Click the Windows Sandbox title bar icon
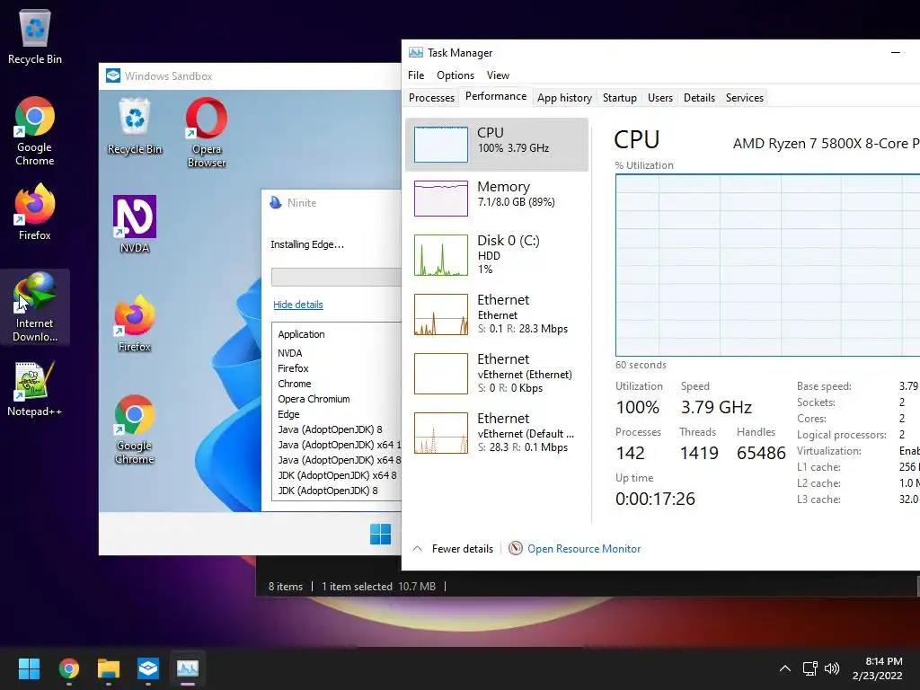This screenshot has height=690, width=920. [112, 75]
